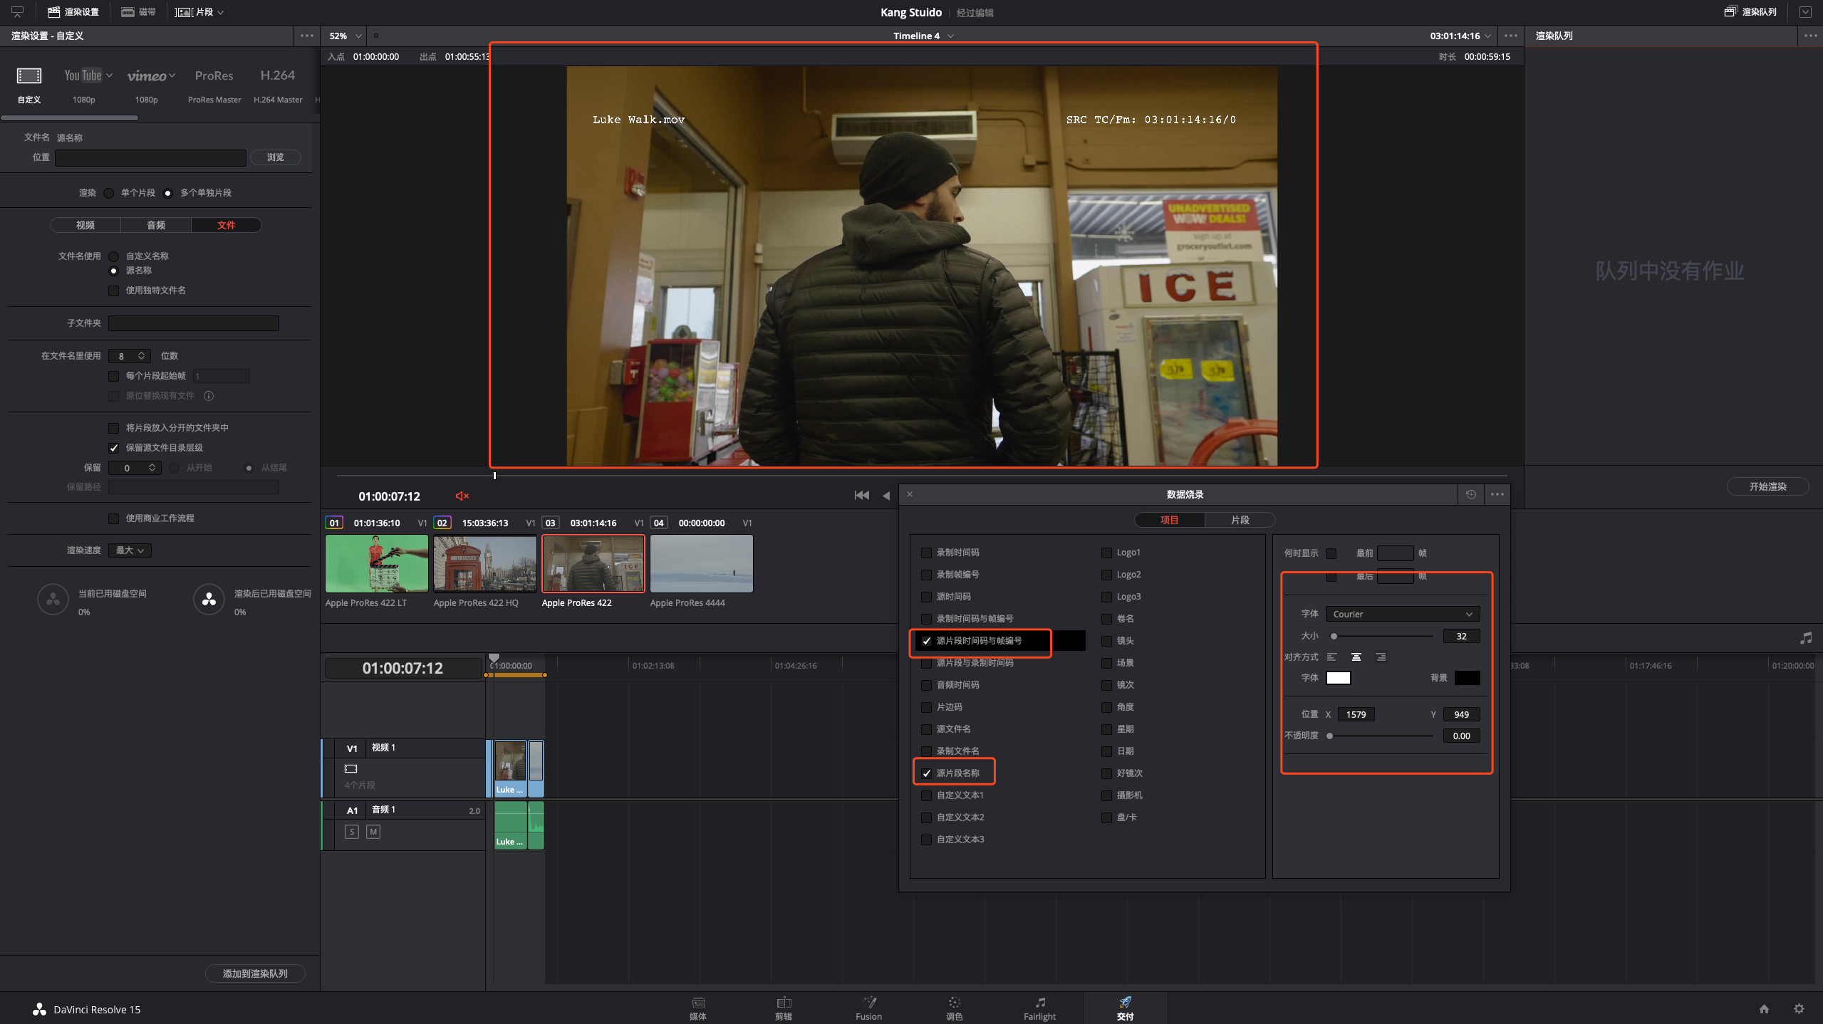Enable 自定义文本1 checkbox
This screenshot has width=1823, height=1024.
pyautogui.click(x=926, y=795)
